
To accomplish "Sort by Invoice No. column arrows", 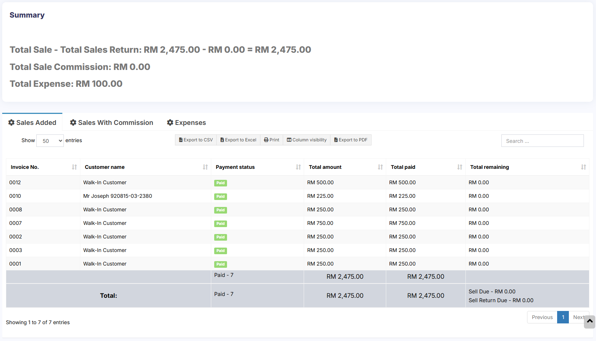I will coord(74,167).
